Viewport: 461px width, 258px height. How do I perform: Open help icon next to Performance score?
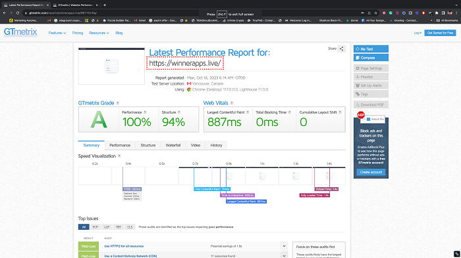[x=145, y=112]
